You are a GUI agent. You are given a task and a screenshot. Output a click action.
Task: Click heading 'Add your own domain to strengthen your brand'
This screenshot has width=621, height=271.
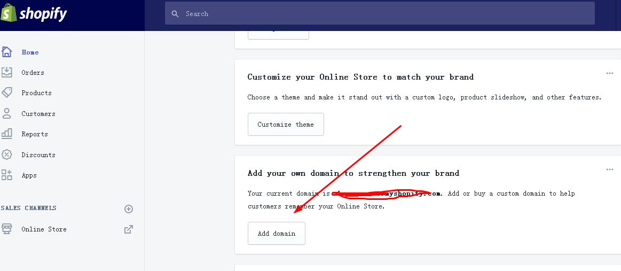[x=353, y=173]
